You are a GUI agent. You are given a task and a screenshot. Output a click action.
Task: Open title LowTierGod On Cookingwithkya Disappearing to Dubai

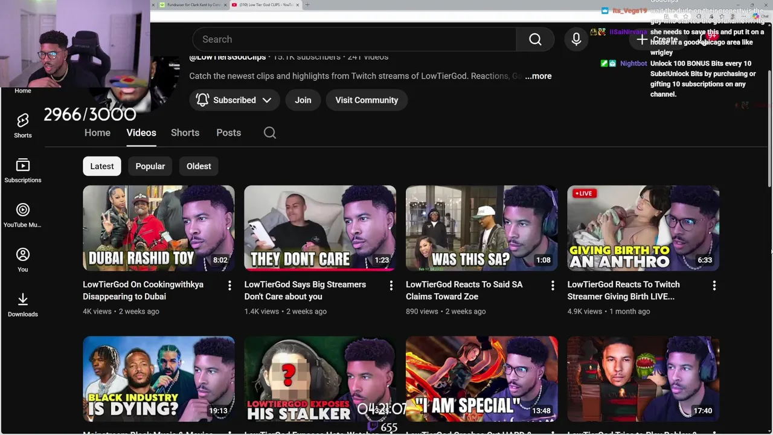coord(143,291)
